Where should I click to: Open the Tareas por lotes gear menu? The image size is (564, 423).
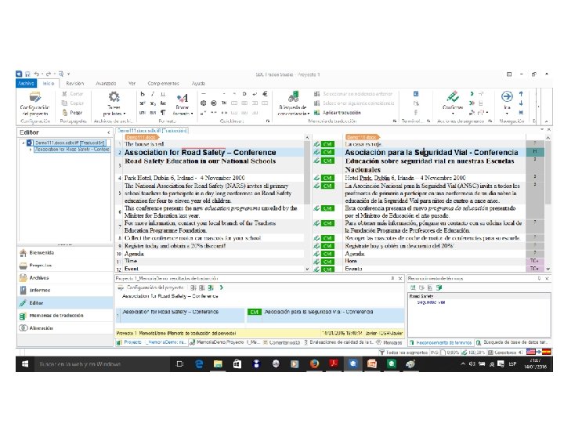tap(114, 103)
